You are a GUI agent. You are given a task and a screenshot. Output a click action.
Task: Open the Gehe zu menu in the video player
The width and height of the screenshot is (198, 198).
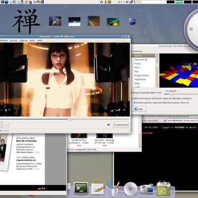[23, 41]
